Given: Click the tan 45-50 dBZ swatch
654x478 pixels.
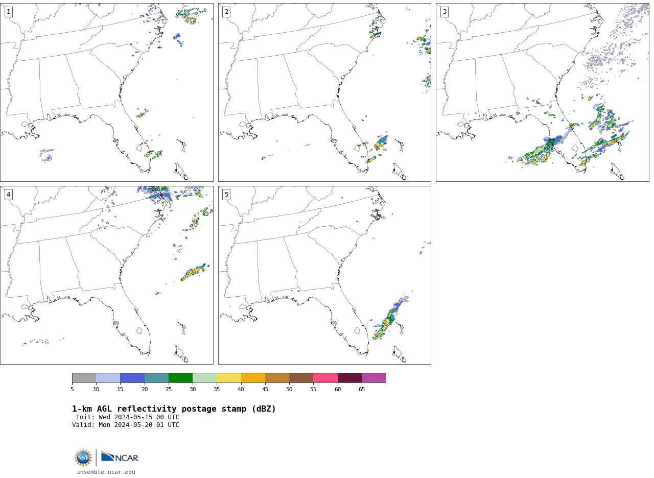Looking at the screenshot, I should [x=277, y=378].
